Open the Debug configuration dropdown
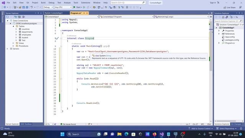 48,7
